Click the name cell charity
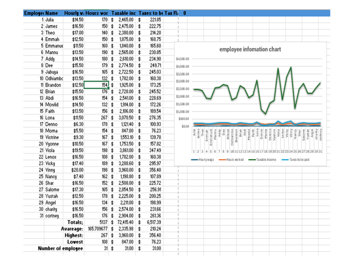This screenshot has width=353, height=265. (x=54, y=209)
